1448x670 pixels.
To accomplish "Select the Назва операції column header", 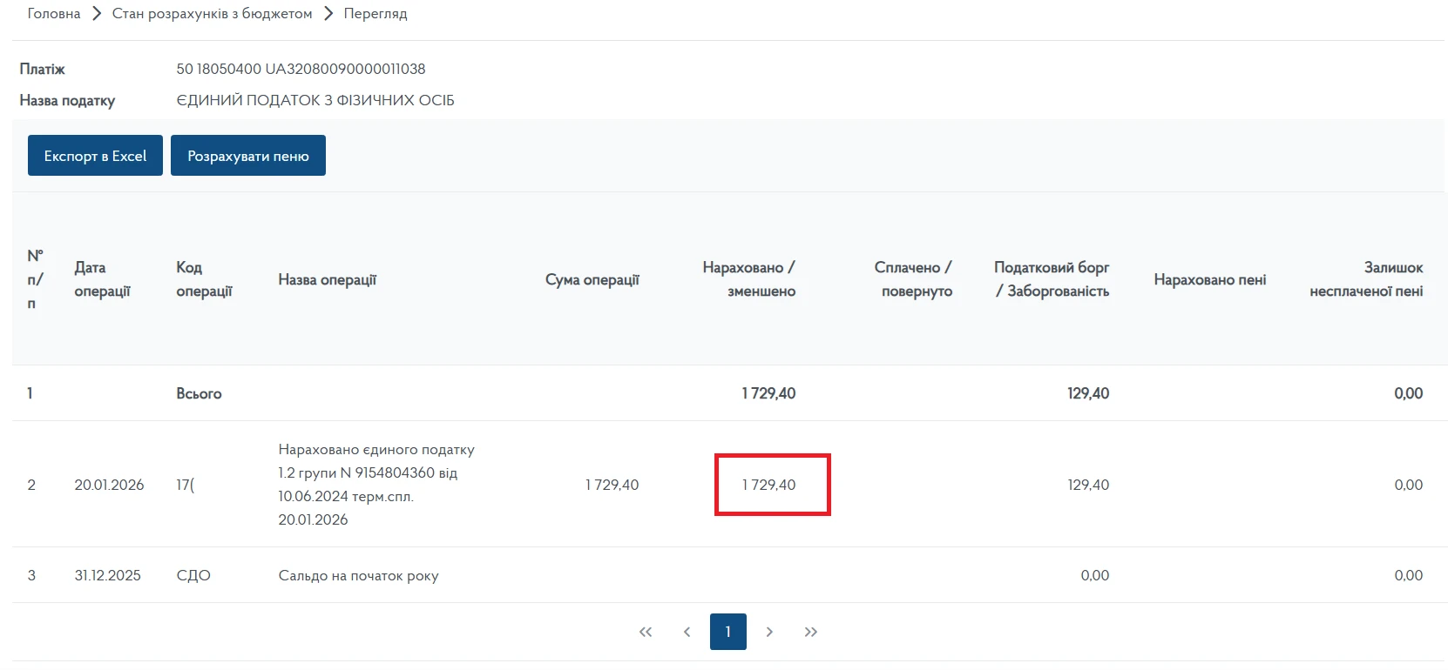I will 328,279.
